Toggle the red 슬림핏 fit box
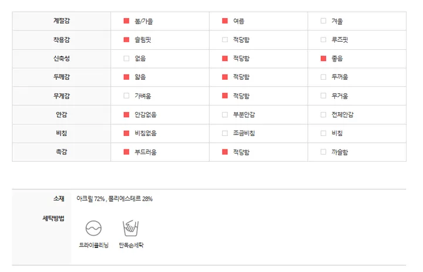 pyautogui.click(x=126, y=40)
